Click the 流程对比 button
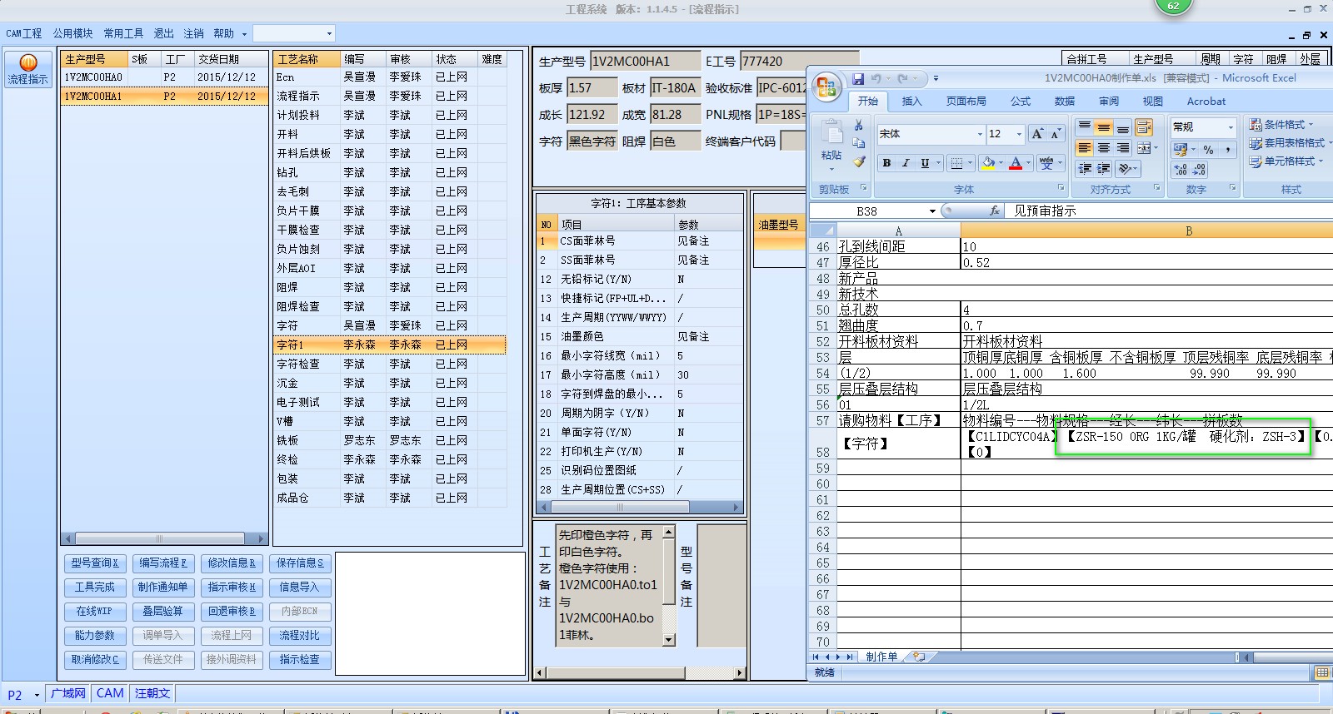 click(300, 636)
